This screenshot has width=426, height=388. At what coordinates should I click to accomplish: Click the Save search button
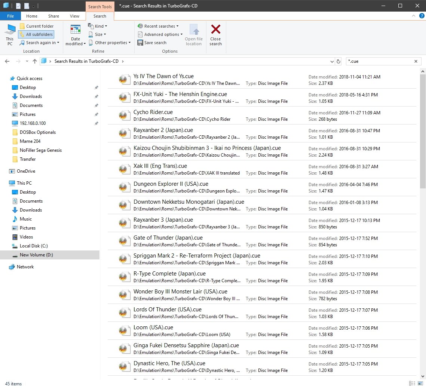click(152, 43)
